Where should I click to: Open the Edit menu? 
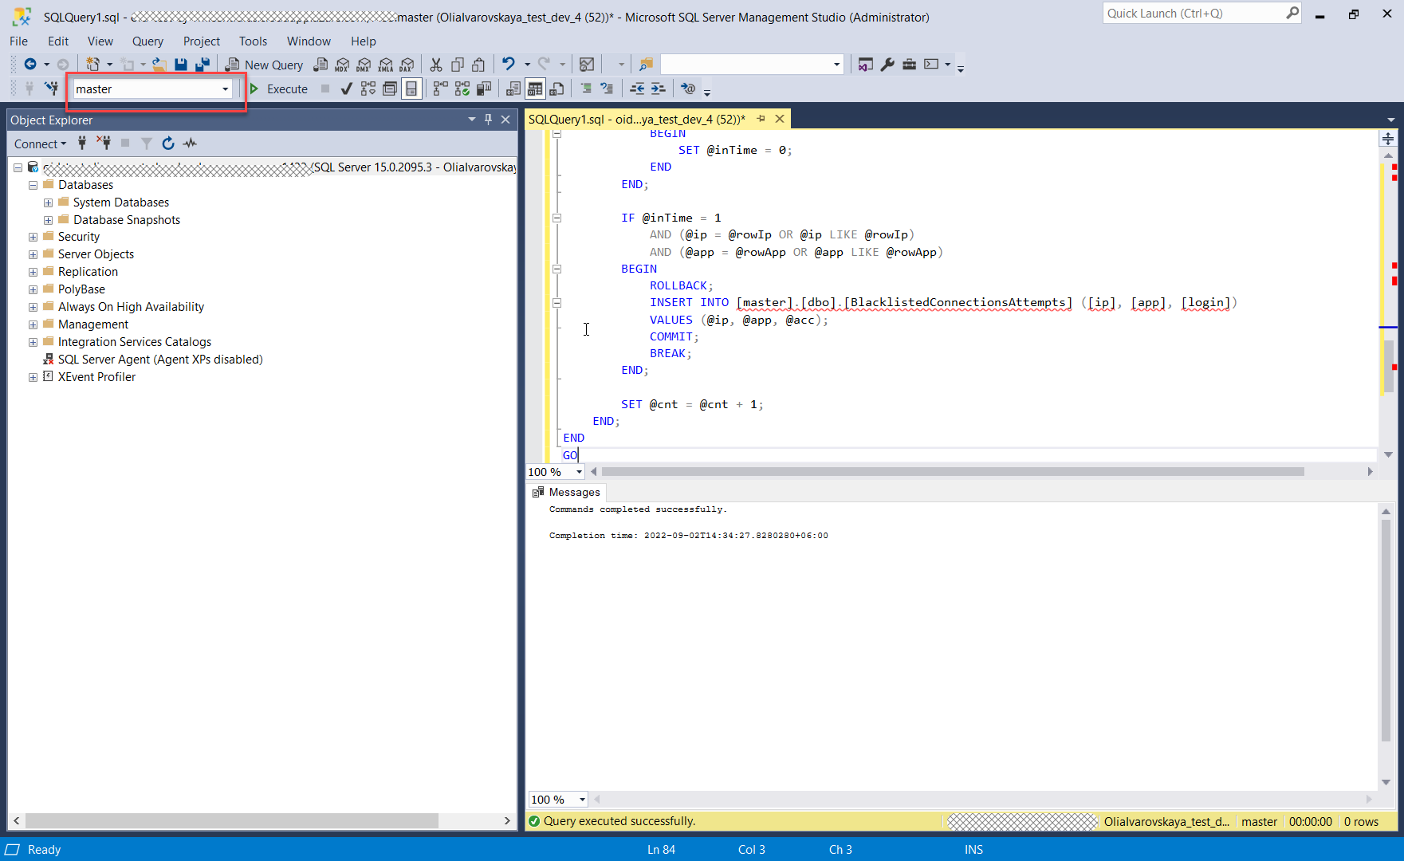click(x=58, y=41)
